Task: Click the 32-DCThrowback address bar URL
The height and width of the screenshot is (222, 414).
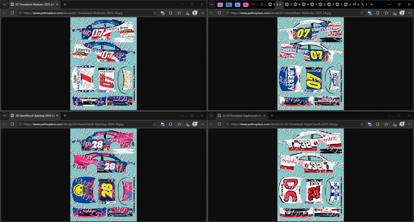Action: (x=284, y=124)
